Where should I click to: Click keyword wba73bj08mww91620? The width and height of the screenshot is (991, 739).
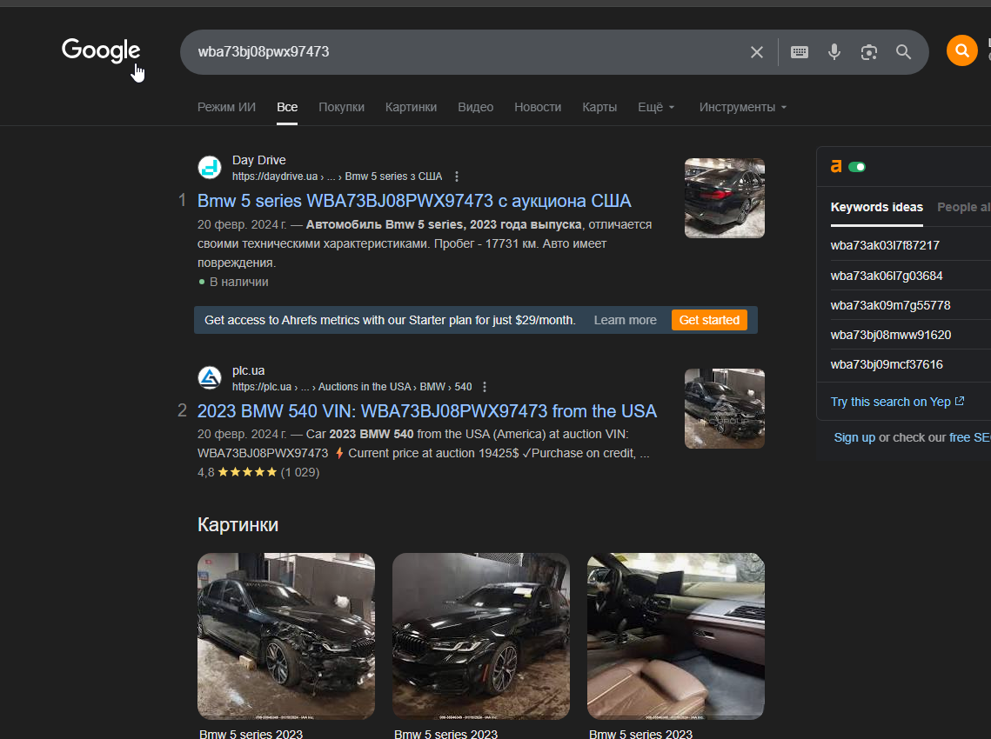coord(891,336)
